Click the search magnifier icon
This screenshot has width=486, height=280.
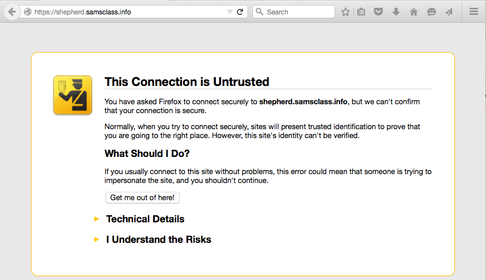point(260,12)
